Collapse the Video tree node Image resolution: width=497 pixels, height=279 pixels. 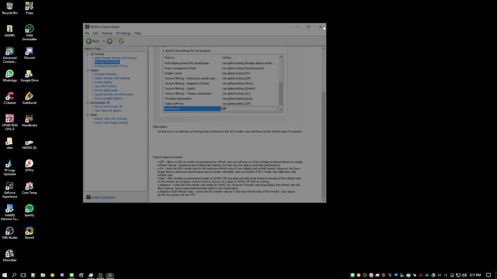pos(87,115)
